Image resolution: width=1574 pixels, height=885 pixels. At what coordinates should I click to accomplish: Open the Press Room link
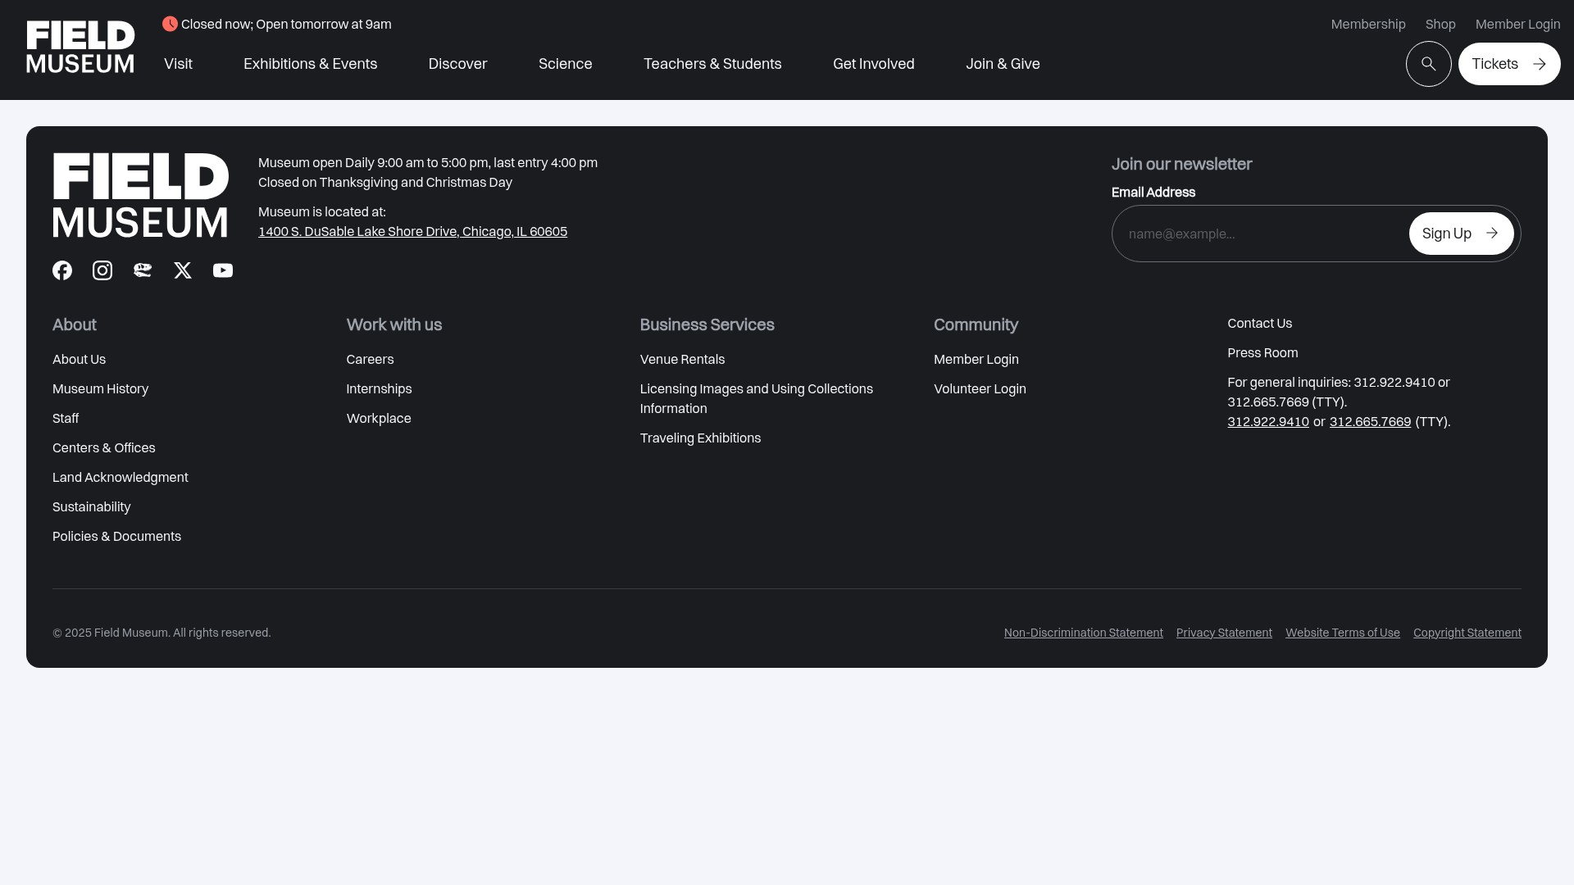[1262, 353]
